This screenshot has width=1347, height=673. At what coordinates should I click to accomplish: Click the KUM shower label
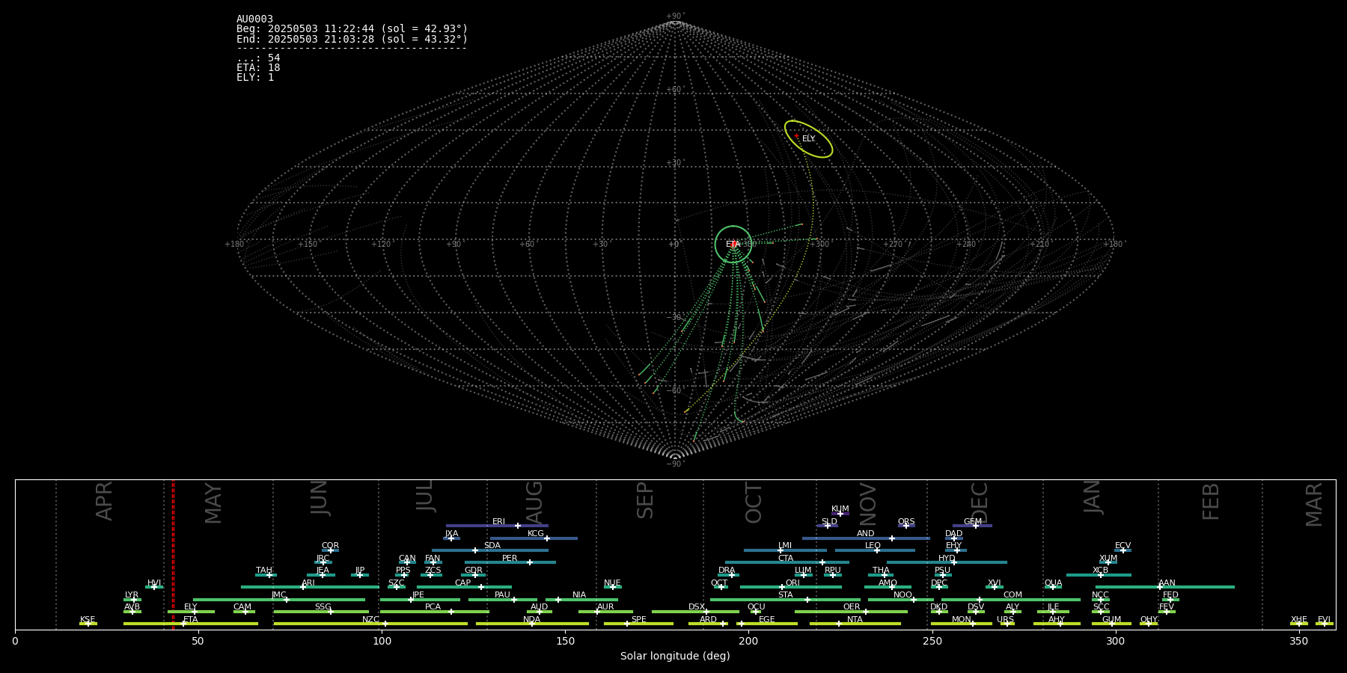pyautogui.click(x=840, y=509)
